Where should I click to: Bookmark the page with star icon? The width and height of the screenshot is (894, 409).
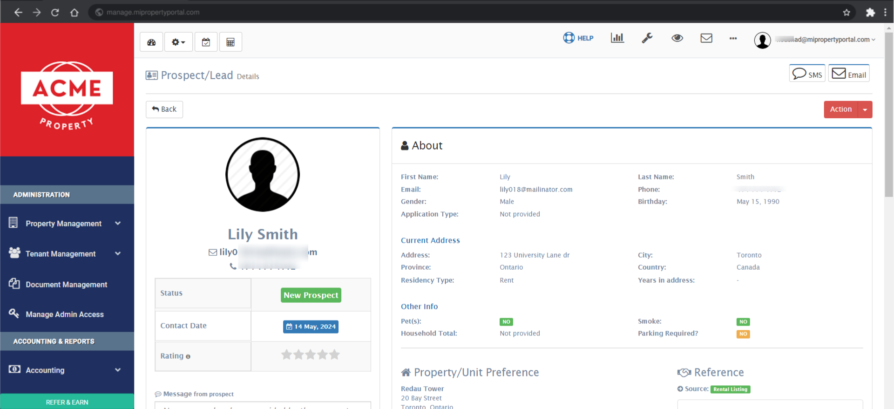click(847, 13)
